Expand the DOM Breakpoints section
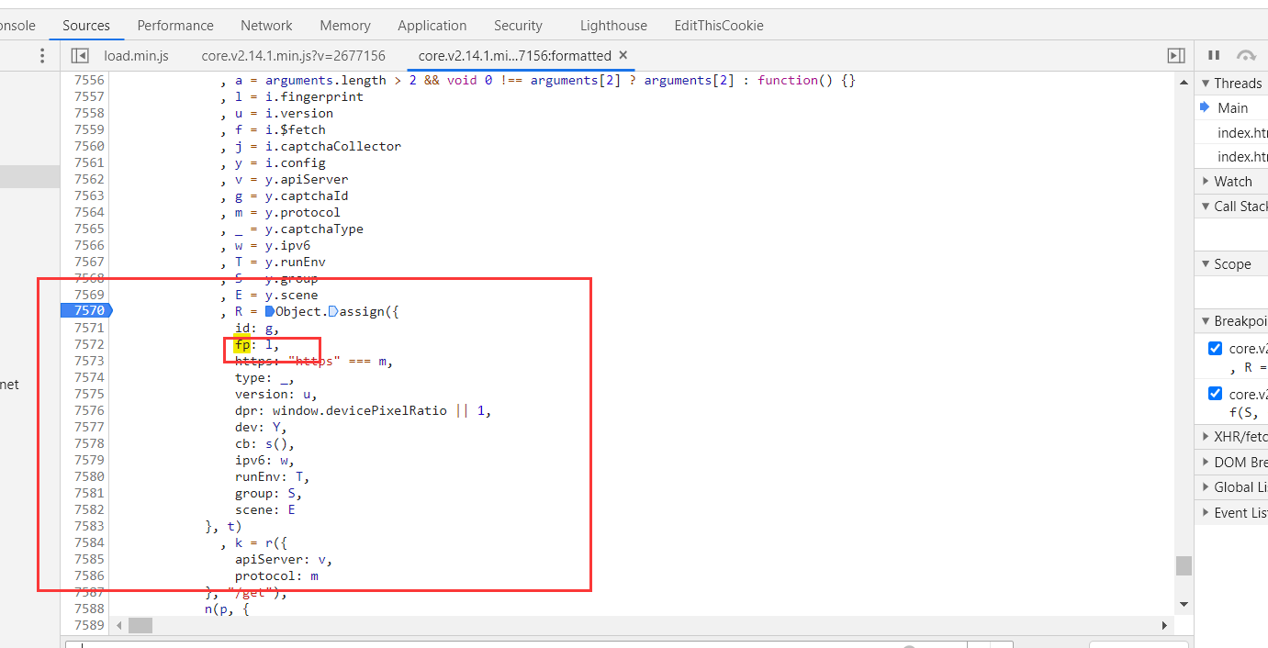 pyautogui.click(x=1231, y=462)
